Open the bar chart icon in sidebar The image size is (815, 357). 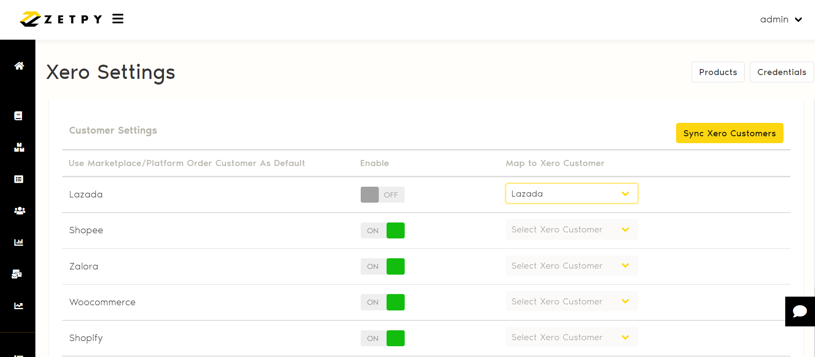(x=19, y=242)
